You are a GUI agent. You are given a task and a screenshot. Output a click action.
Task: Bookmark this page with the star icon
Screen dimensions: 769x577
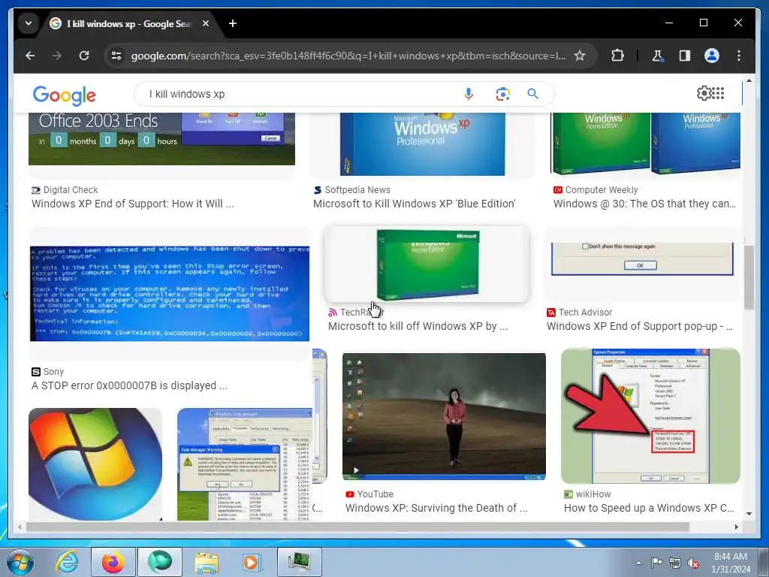pos(580,56)
